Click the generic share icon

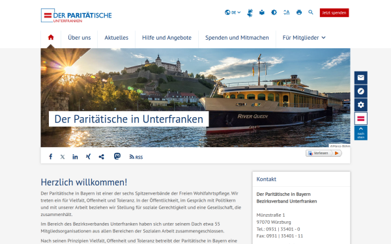tap(101, 157)
